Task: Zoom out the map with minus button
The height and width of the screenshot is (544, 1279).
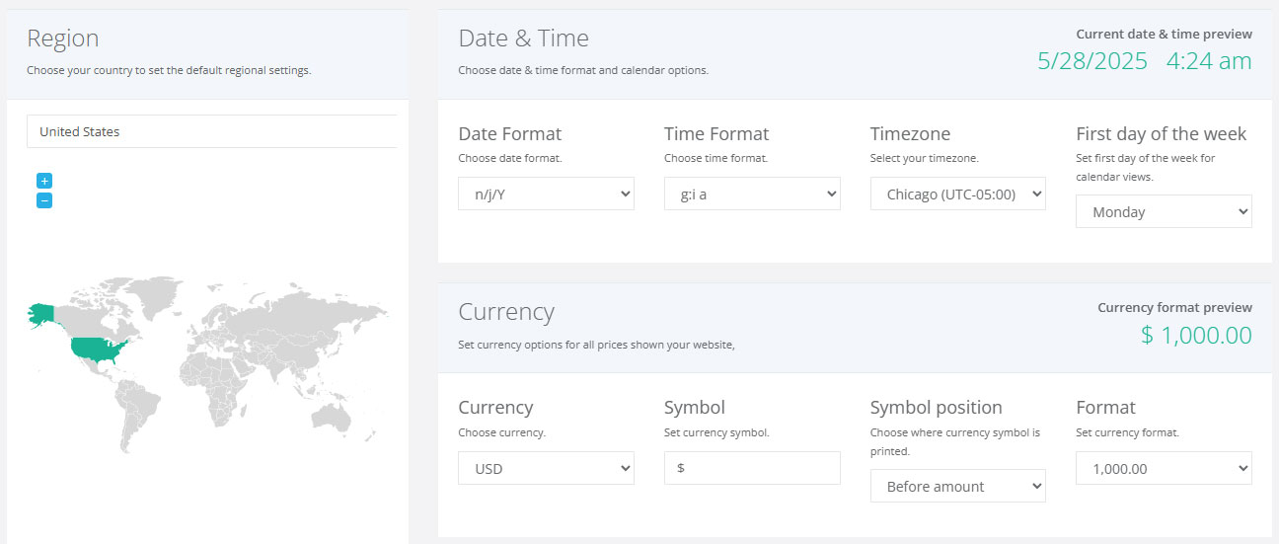Action: [44, 200]
